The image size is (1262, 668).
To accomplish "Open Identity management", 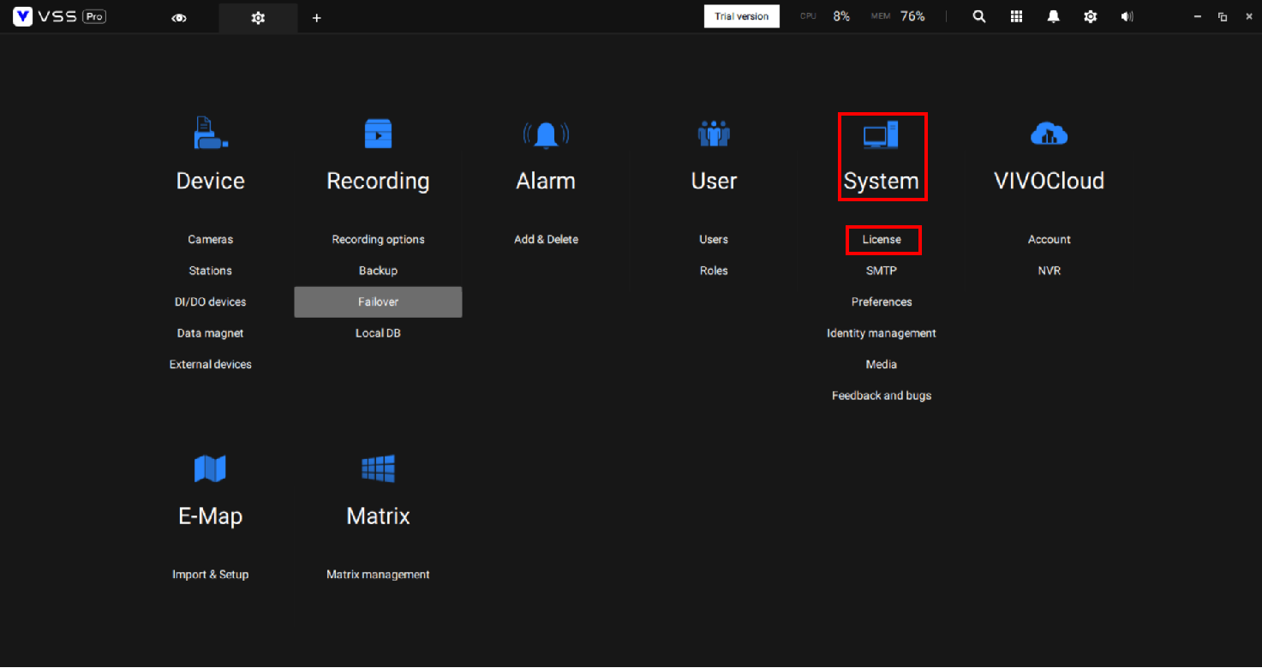I will click(x=882, y=333).
